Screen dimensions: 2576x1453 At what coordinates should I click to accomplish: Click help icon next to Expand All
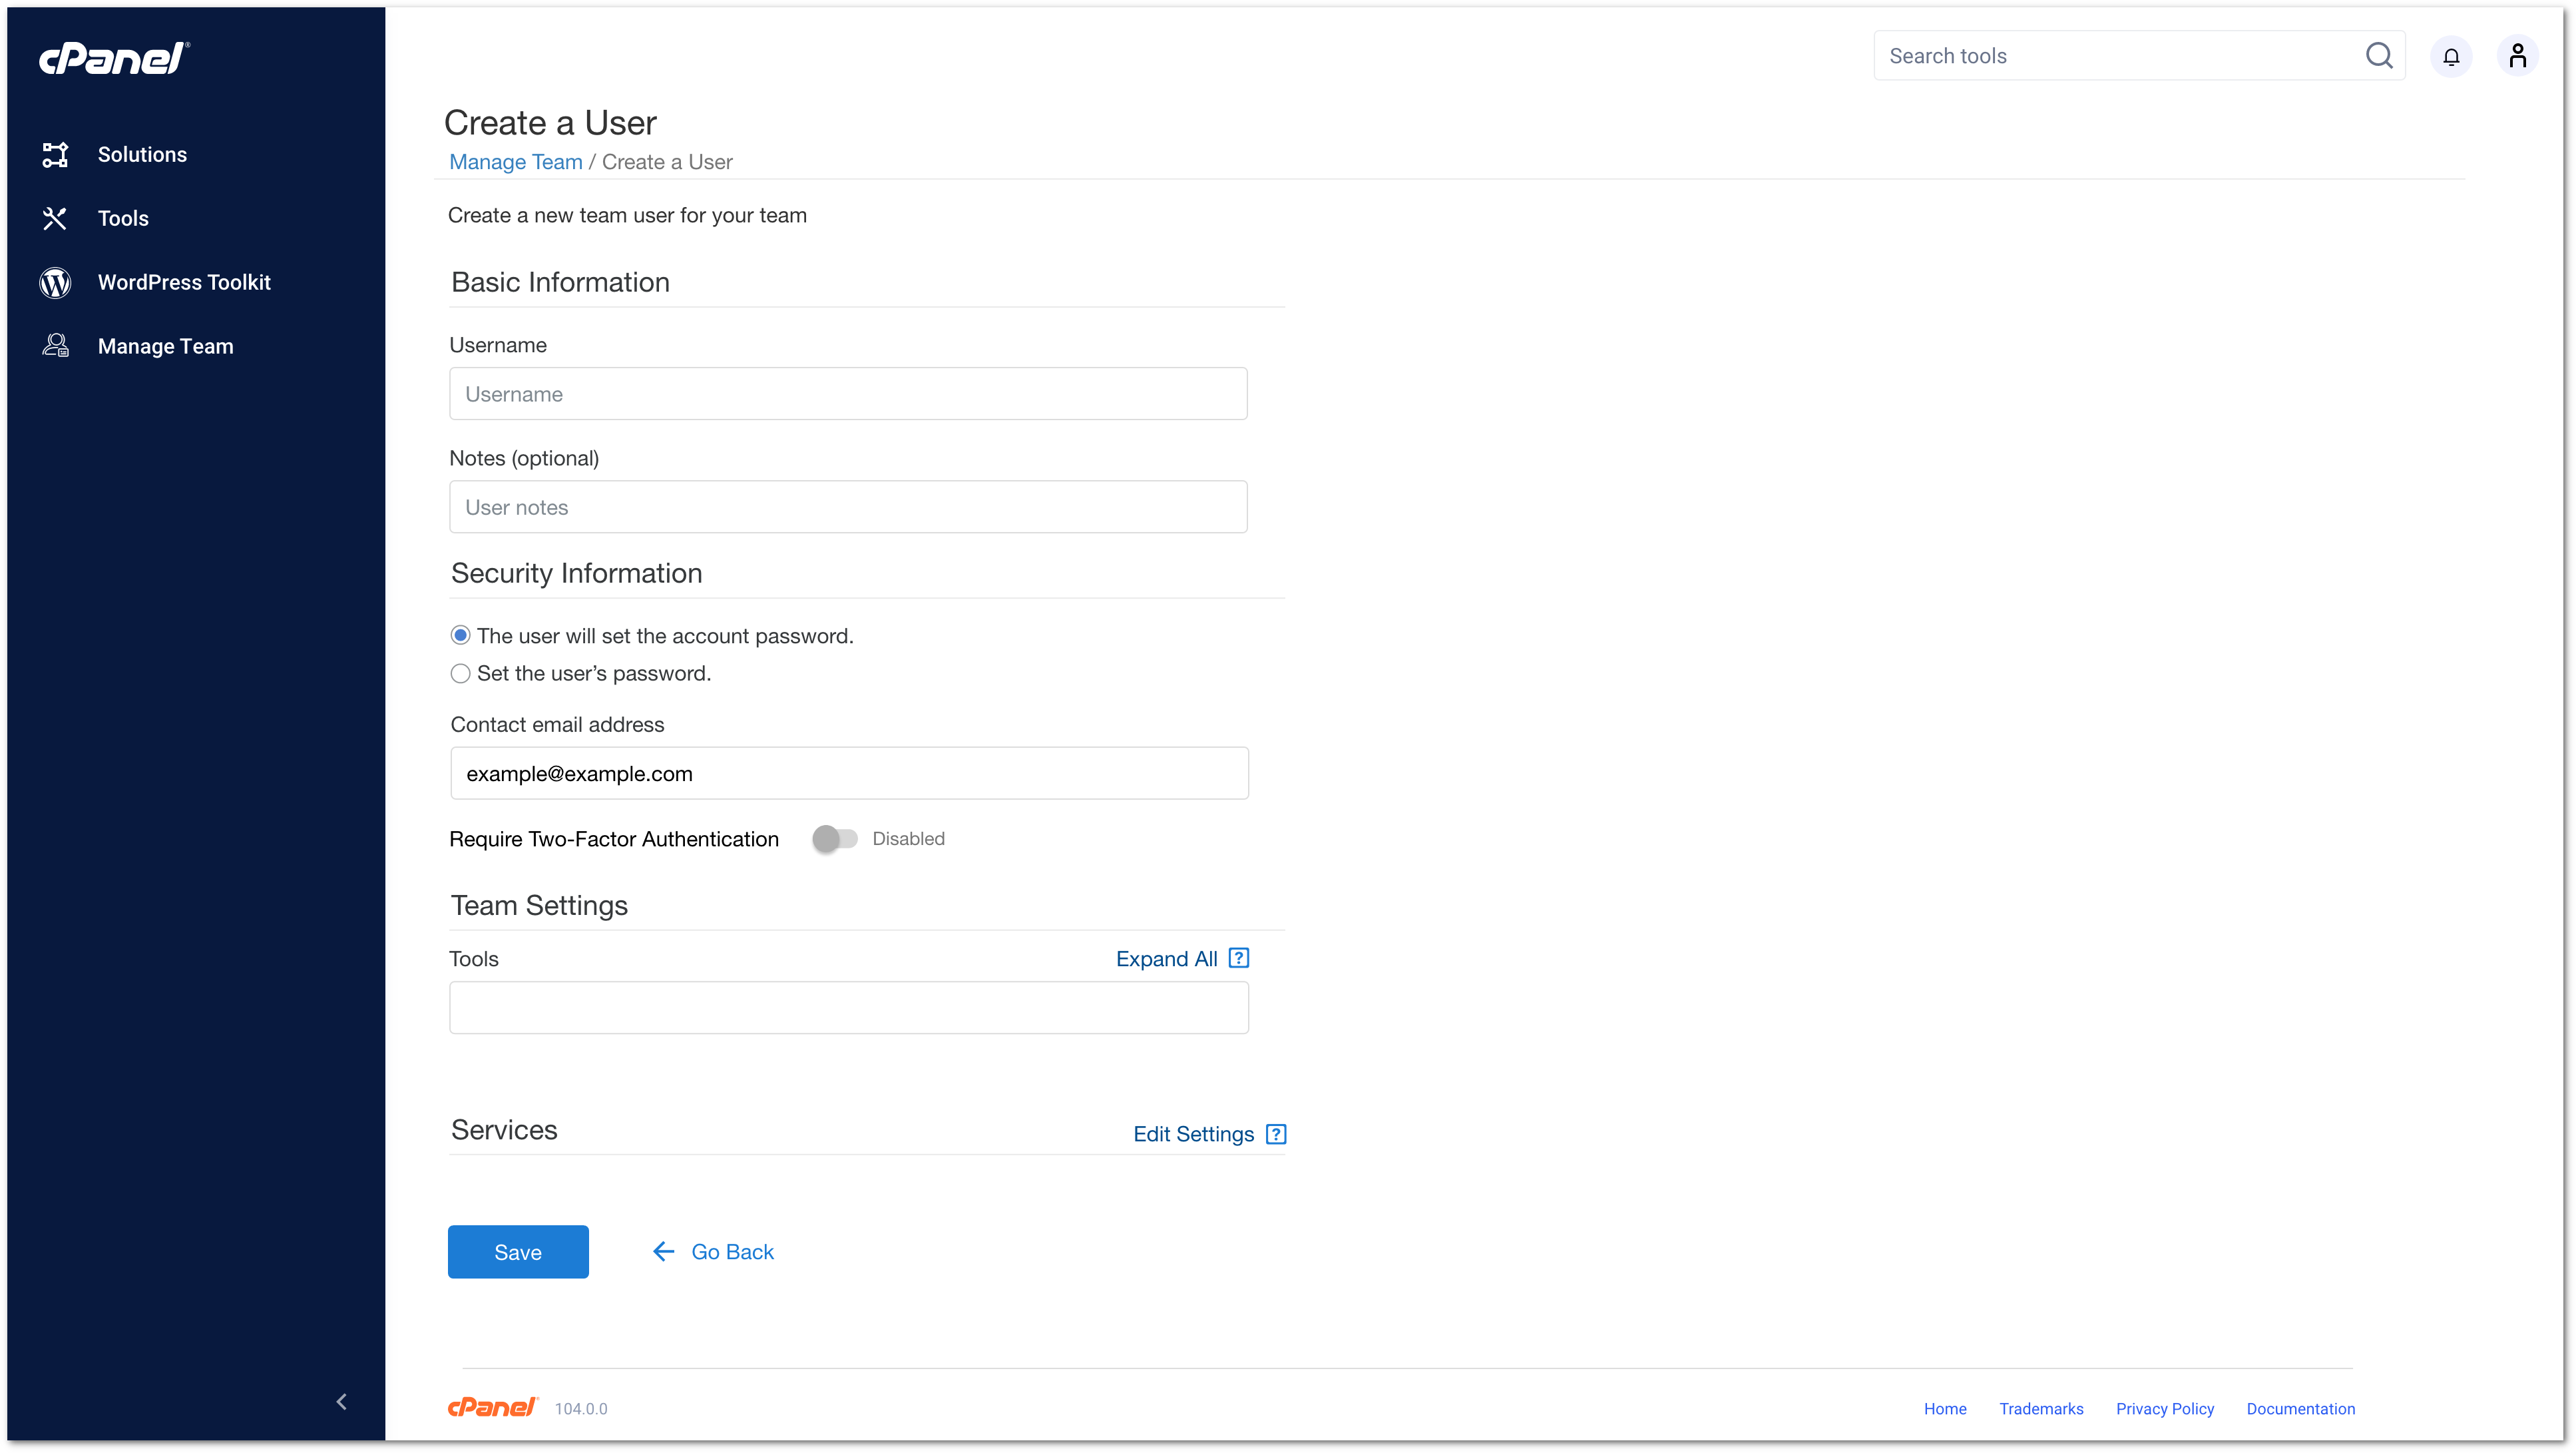click(x=1239, y=958)
